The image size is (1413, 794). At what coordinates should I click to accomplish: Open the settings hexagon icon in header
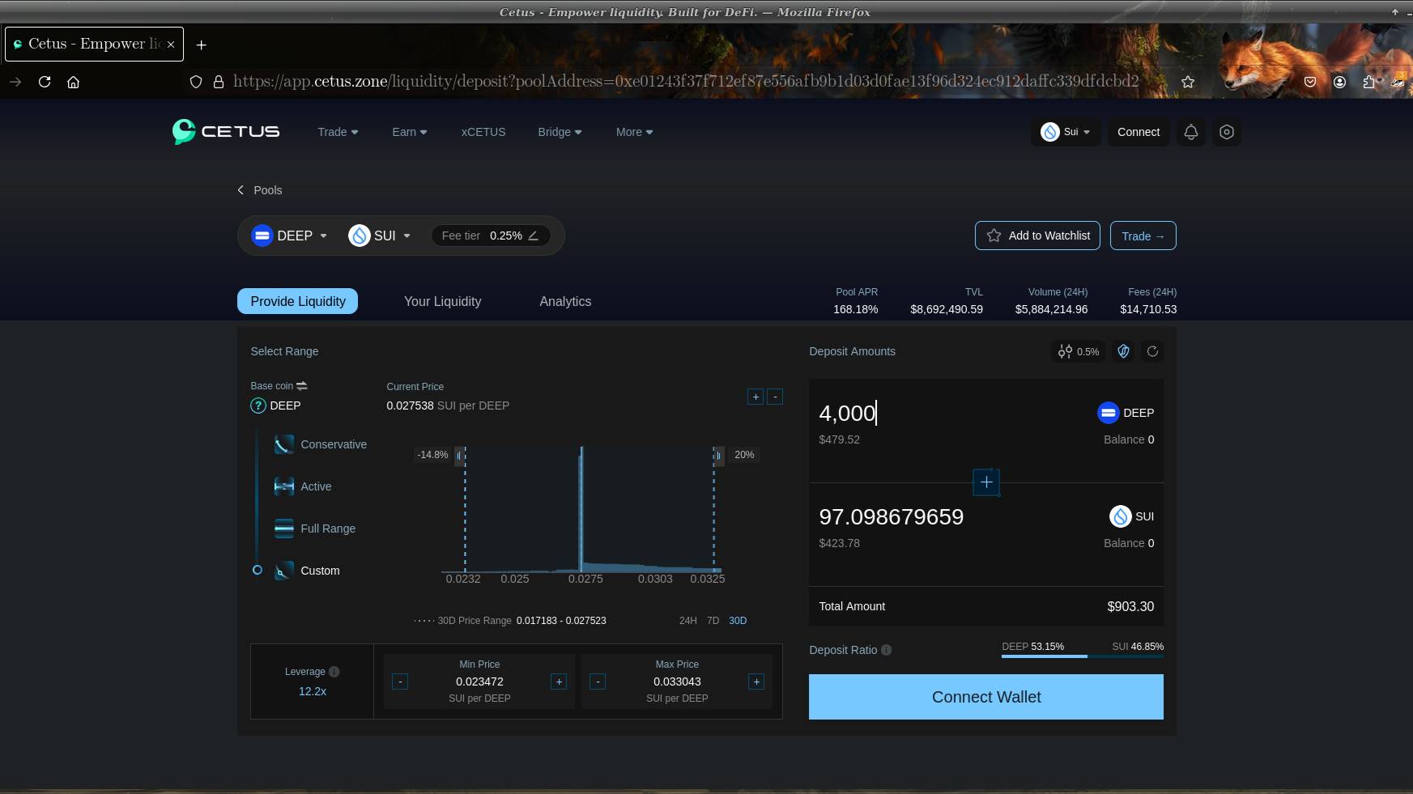pyautogui.click(x=1227, y=132)
